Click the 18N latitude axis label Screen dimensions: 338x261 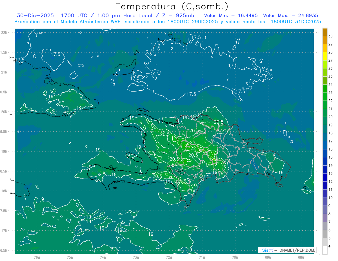click(4, 191)
